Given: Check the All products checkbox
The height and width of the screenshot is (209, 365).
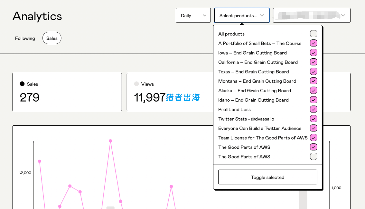Looking at the screenshot, I should pos(313,34).
